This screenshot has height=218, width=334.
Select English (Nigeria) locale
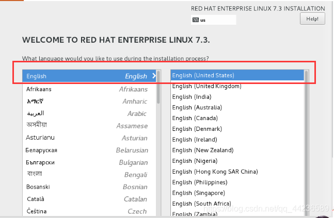pyautogui.click(x=237, y=161)
